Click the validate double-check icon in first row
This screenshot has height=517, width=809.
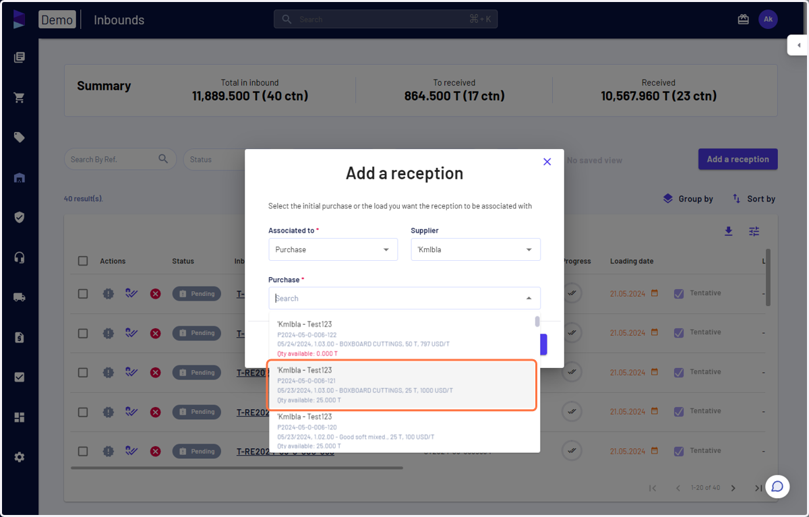[x=131, y=293]
